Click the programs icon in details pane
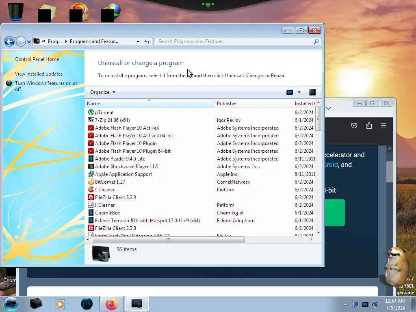This screenshot has height=312, width=416. pyautogui.click(x=101, y=253)
